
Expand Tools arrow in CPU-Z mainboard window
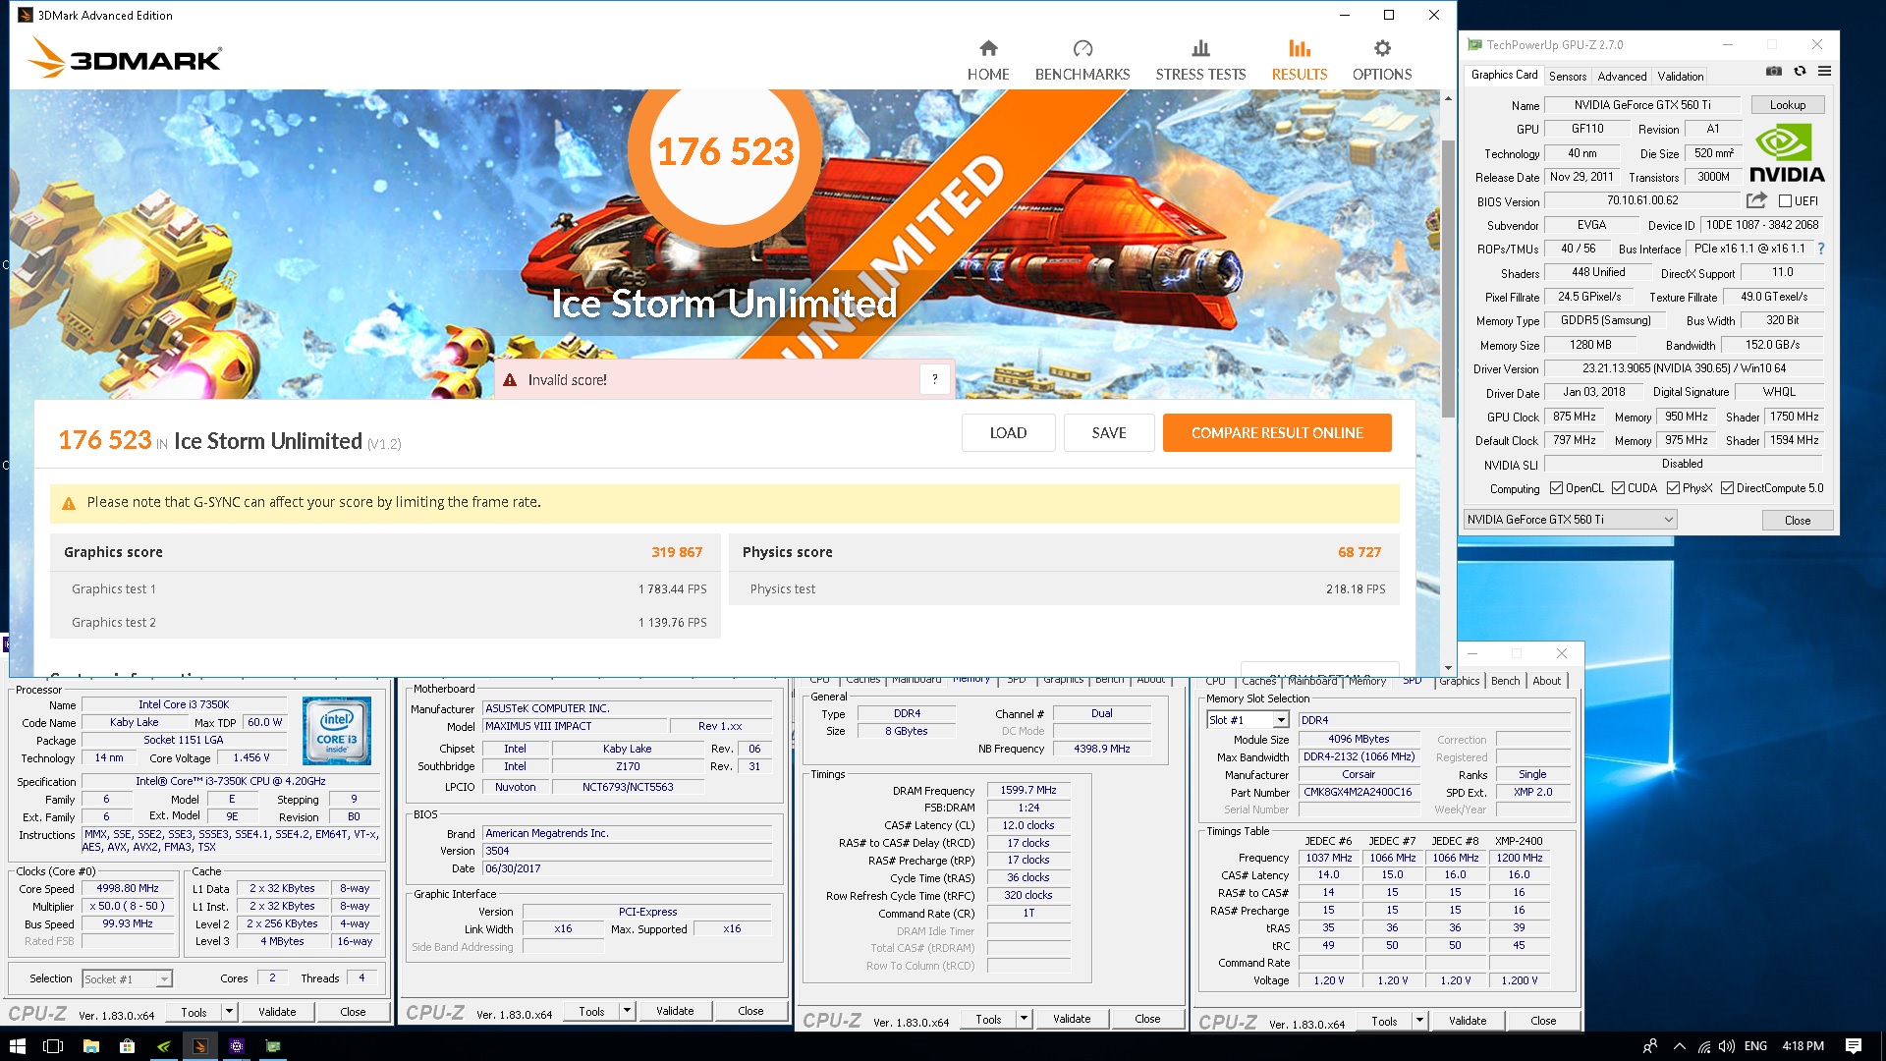pos(627,1011)
